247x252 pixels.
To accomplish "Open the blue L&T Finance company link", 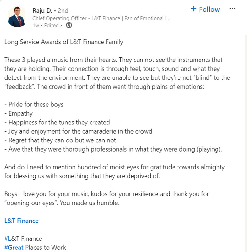I will (x=21, y=221).
